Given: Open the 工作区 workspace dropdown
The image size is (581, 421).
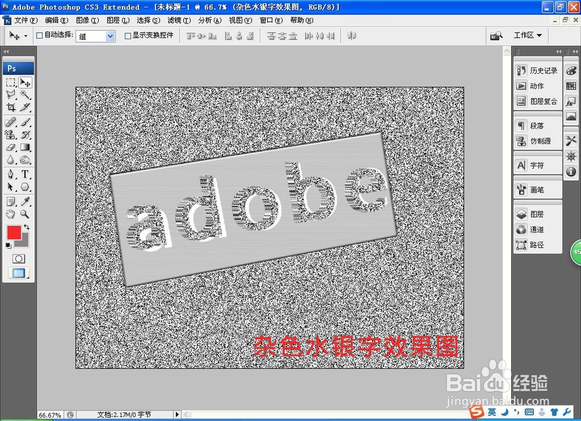Looking at the screenshot, I should [x=528, y=35].
